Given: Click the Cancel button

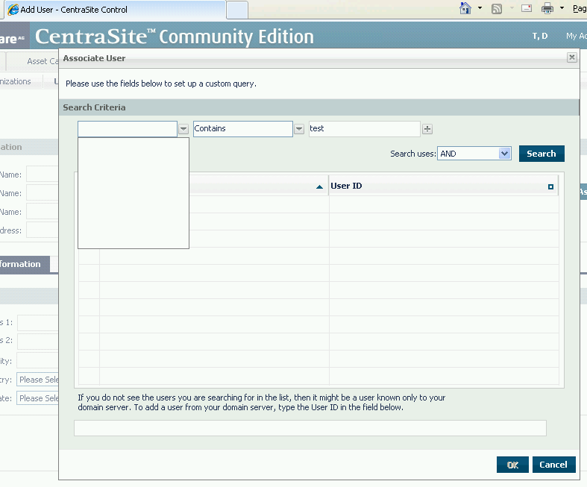Looking at the screenshot, I should 553,465.
